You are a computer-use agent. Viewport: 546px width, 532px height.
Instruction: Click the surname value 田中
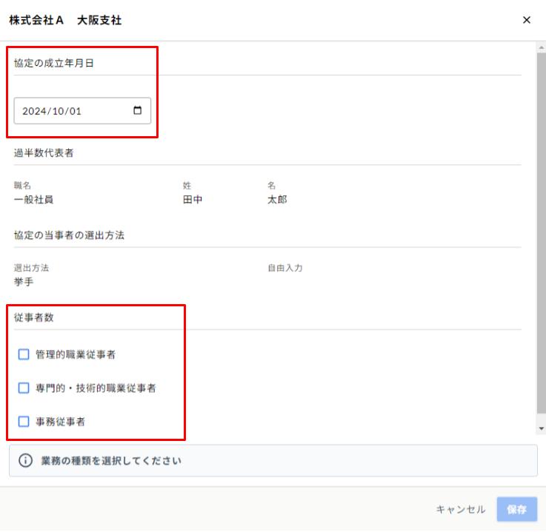click(193, 200)
